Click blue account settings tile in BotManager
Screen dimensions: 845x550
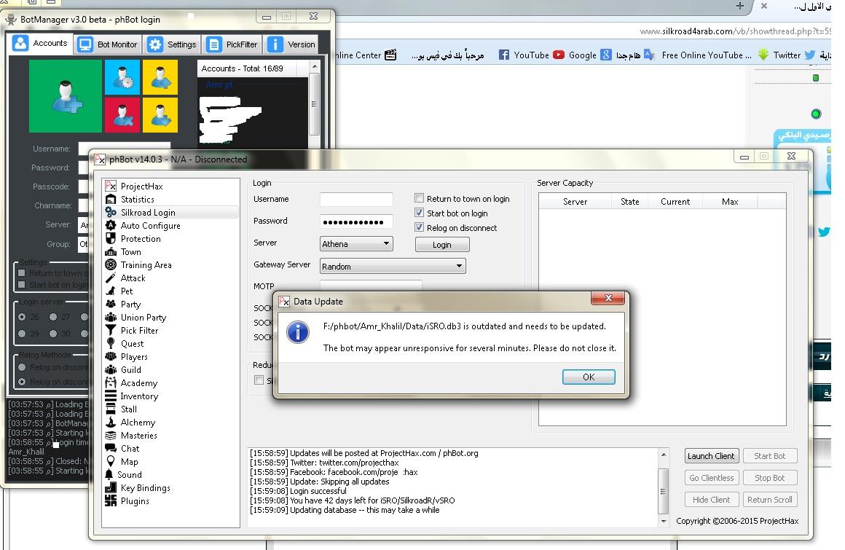[122, 77]
